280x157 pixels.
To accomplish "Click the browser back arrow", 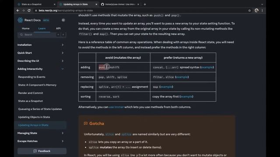I will tap(18, 10).
